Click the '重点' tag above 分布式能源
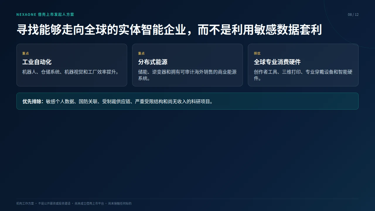Image resolution: width=375 pixels, height=211 pixels. [x=141, y=53]
